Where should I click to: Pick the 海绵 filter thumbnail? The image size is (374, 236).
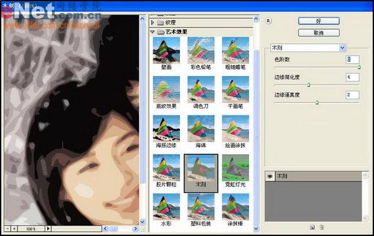click(x=201, y=128)
